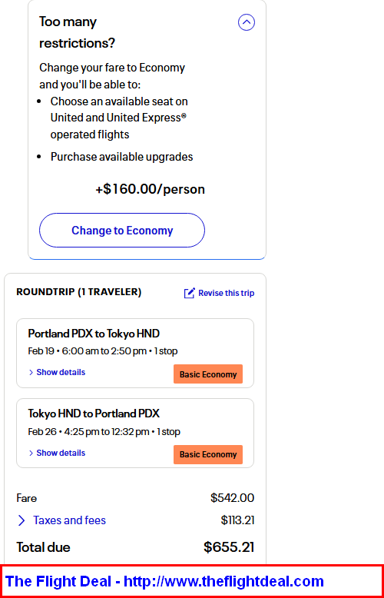Click the +$160.00/person upgrade price
Viewport: 384px width, 598px height.
tap(150, 189)
